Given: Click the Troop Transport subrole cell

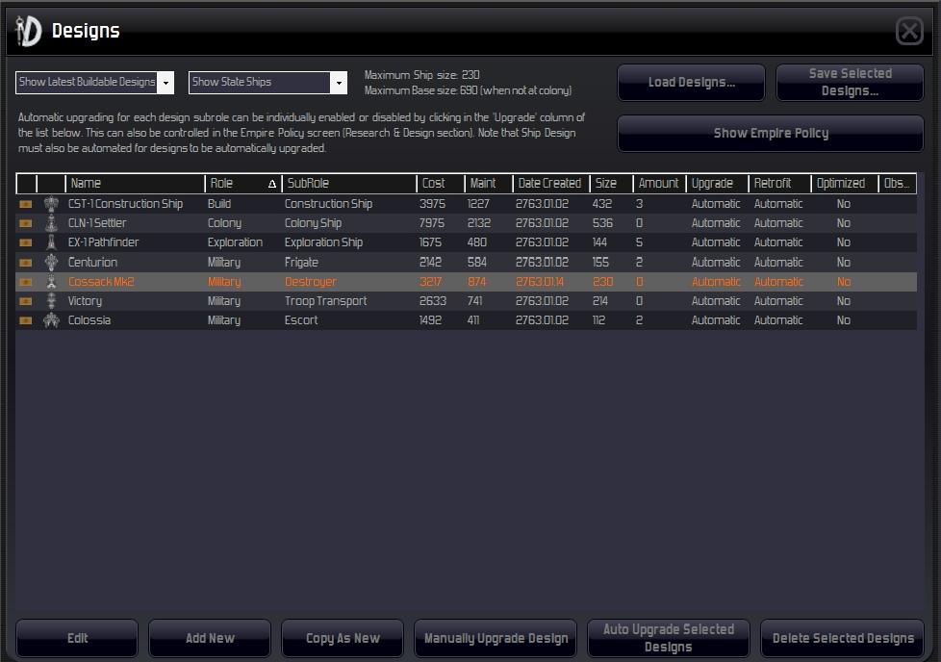Looking at the screenshot, I should (325, 301).
